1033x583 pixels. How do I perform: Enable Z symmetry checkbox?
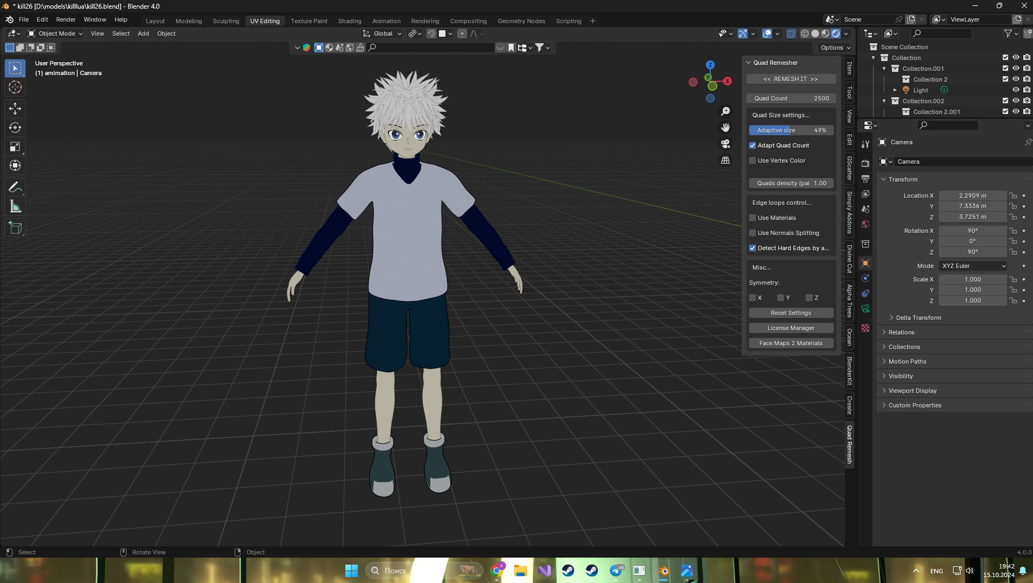pyautogui.click(x=809, y=298)
